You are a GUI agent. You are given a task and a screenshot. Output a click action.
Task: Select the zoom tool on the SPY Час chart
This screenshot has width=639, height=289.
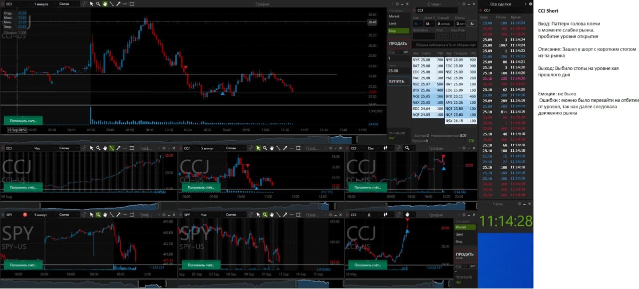(265, 215)
